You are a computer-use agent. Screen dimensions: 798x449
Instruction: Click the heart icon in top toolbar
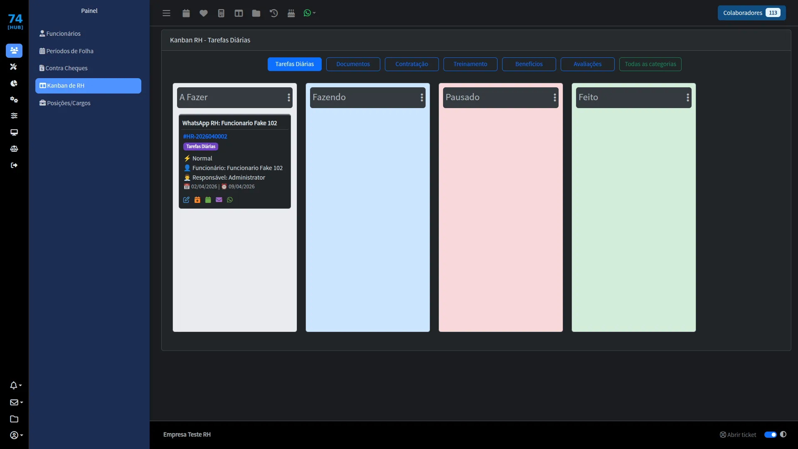tap(204, 13)
